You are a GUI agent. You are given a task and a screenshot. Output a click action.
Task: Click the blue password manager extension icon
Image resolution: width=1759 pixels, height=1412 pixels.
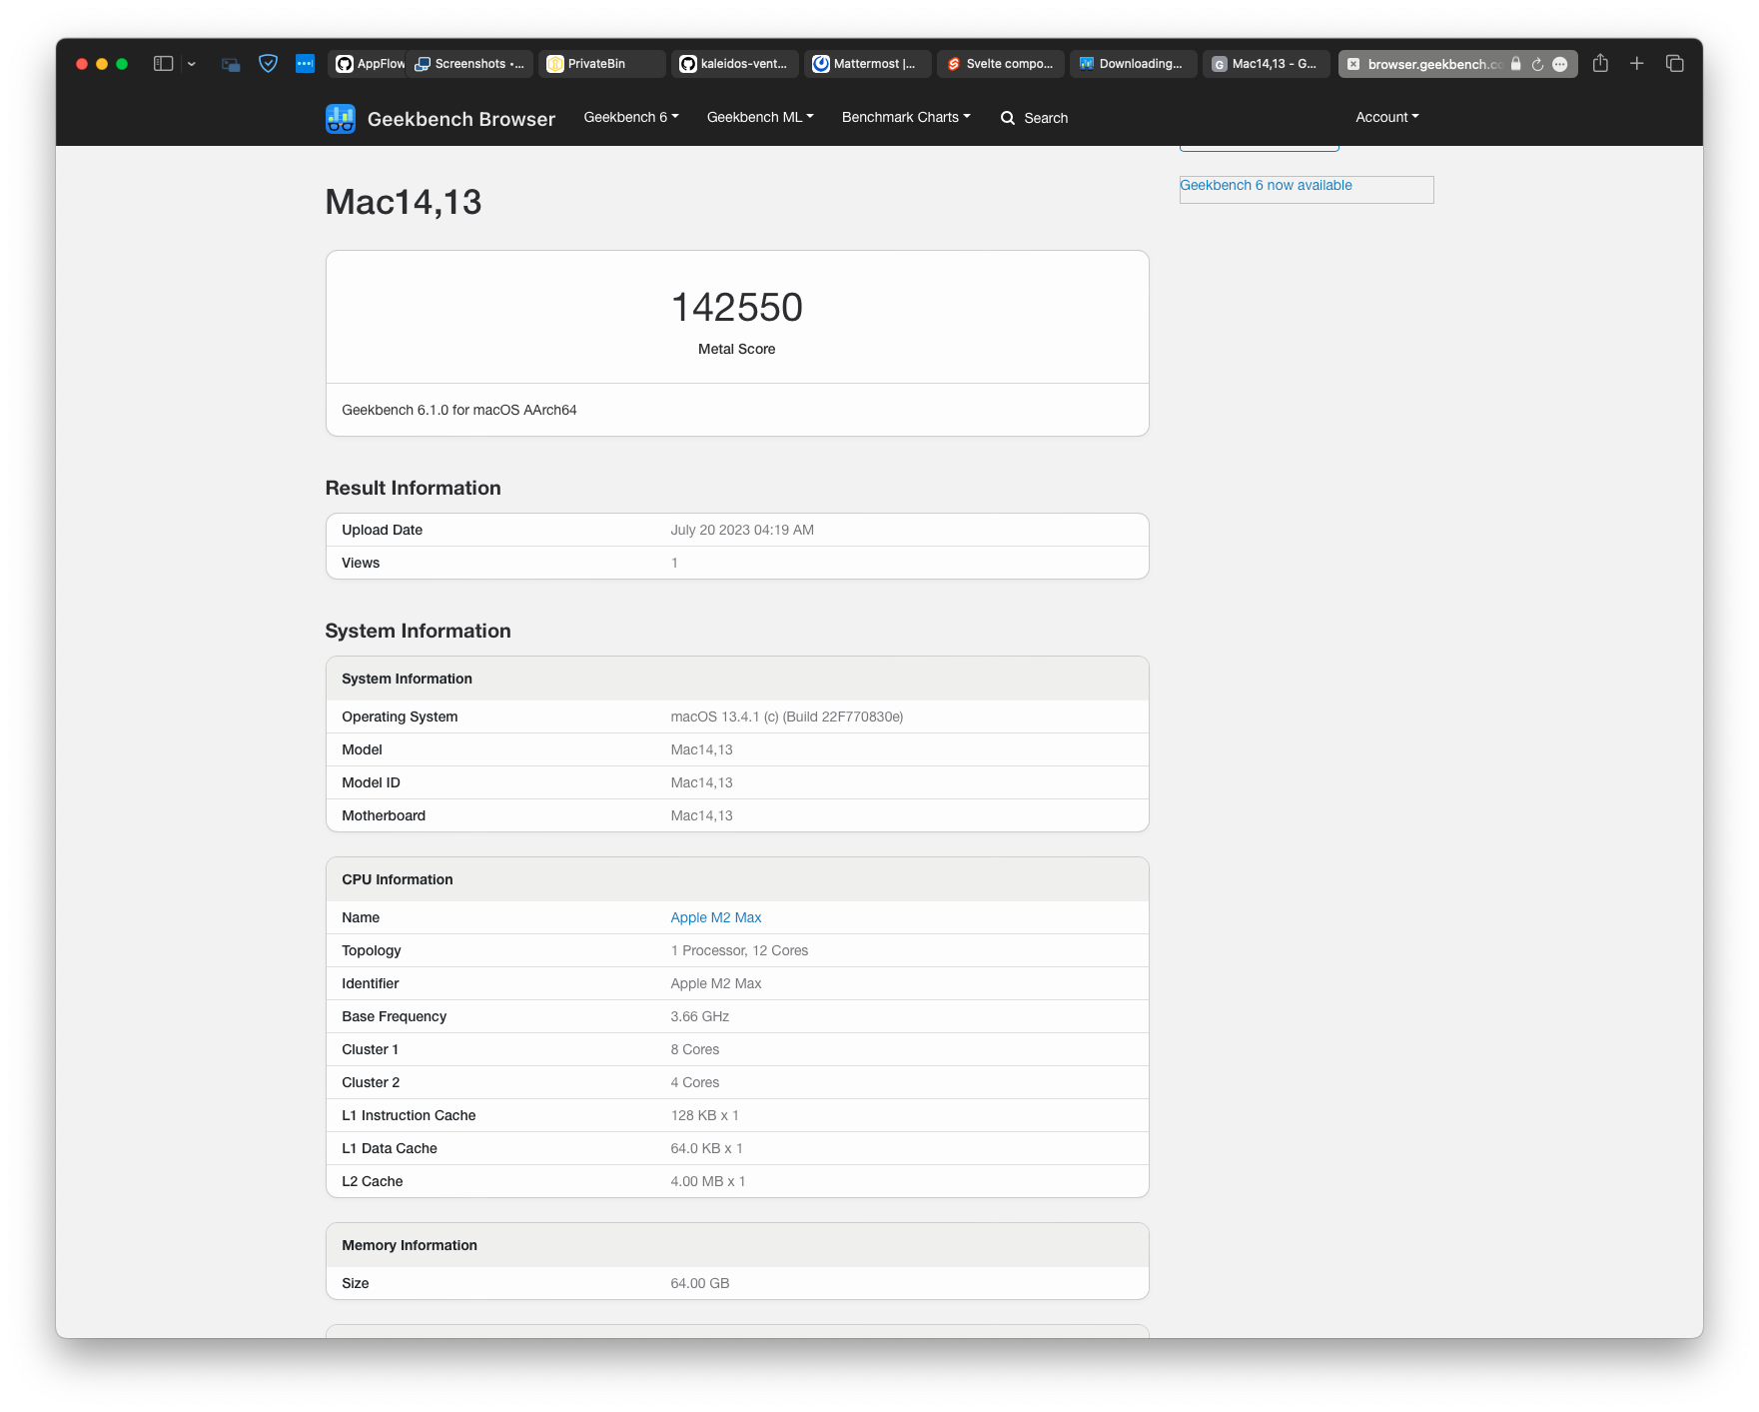(305, 64)
